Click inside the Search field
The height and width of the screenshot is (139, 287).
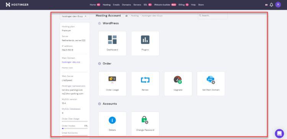point(212,16)
